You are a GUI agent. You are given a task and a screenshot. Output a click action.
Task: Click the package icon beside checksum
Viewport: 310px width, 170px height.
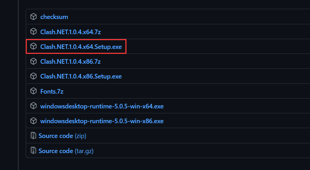coord(33,17)
